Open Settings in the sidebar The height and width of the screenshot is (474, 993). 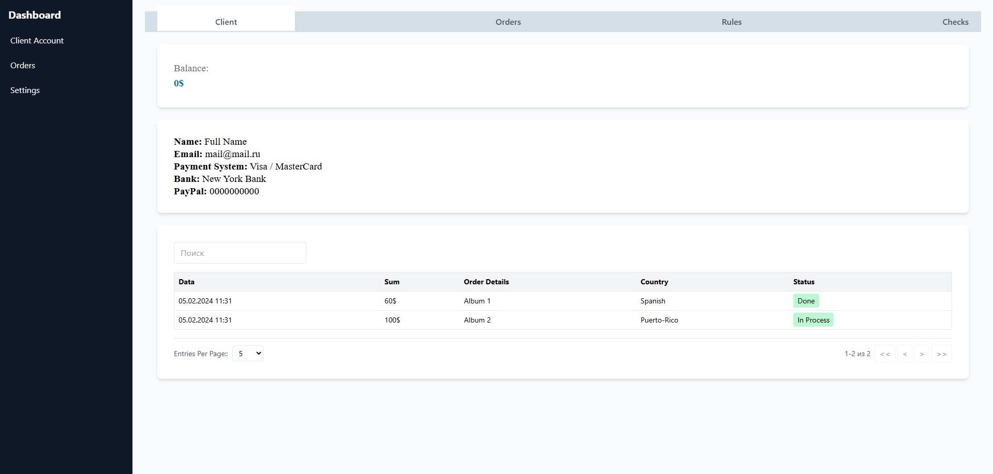tap(25, 90)
